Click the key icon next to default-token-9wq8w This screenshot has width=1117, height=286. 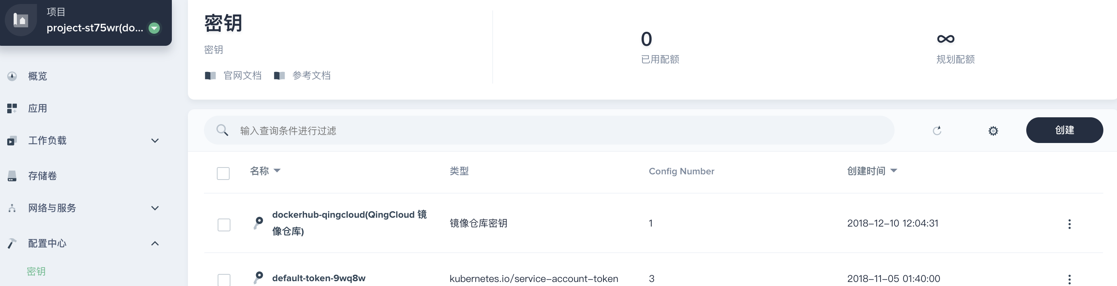[259, 277]
